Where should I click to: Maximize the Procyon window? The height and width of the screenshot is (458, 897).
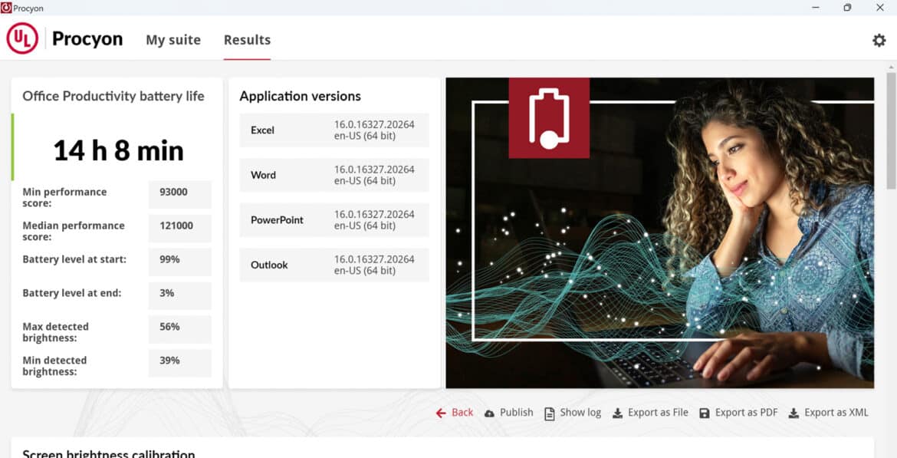click(847, 8)
